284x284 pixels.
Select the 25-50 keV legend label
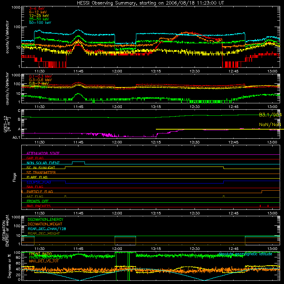tap(39, 19)
